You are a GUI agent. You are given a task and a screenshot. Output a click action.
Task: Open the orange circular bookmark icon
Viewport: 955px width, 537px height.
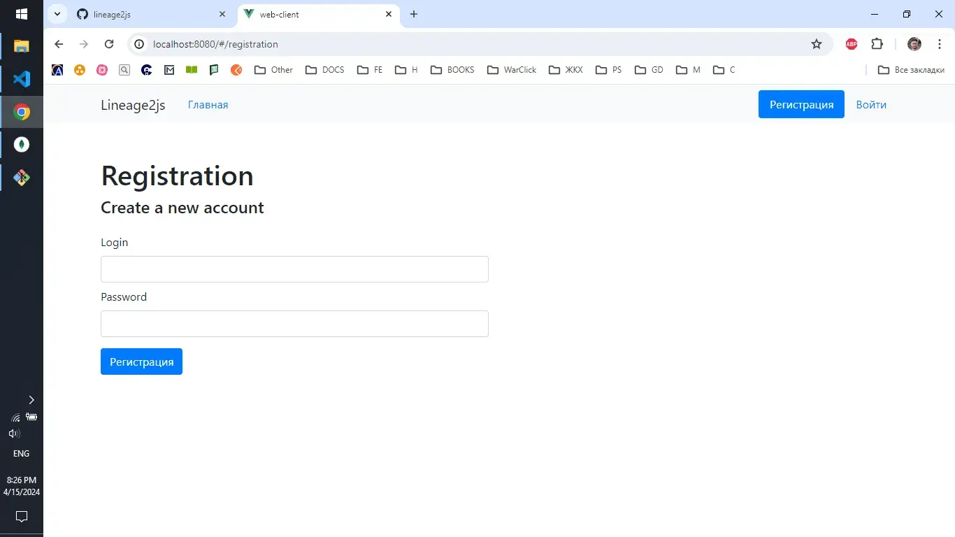pos(80,70)
